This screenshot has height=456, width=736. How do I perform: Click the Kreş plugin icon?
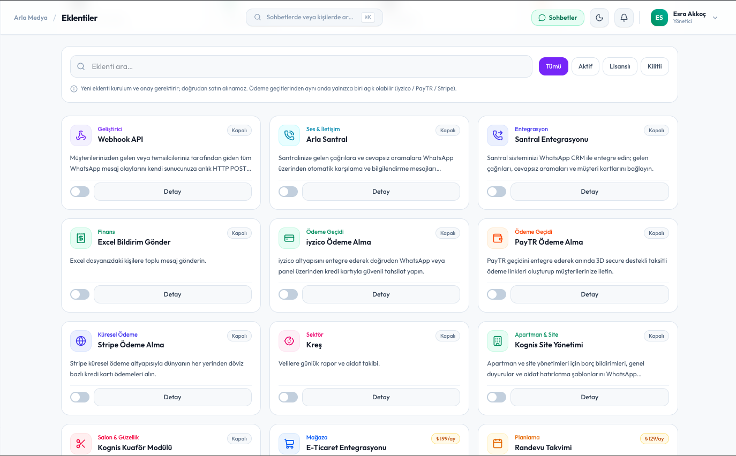pos(289,341)
